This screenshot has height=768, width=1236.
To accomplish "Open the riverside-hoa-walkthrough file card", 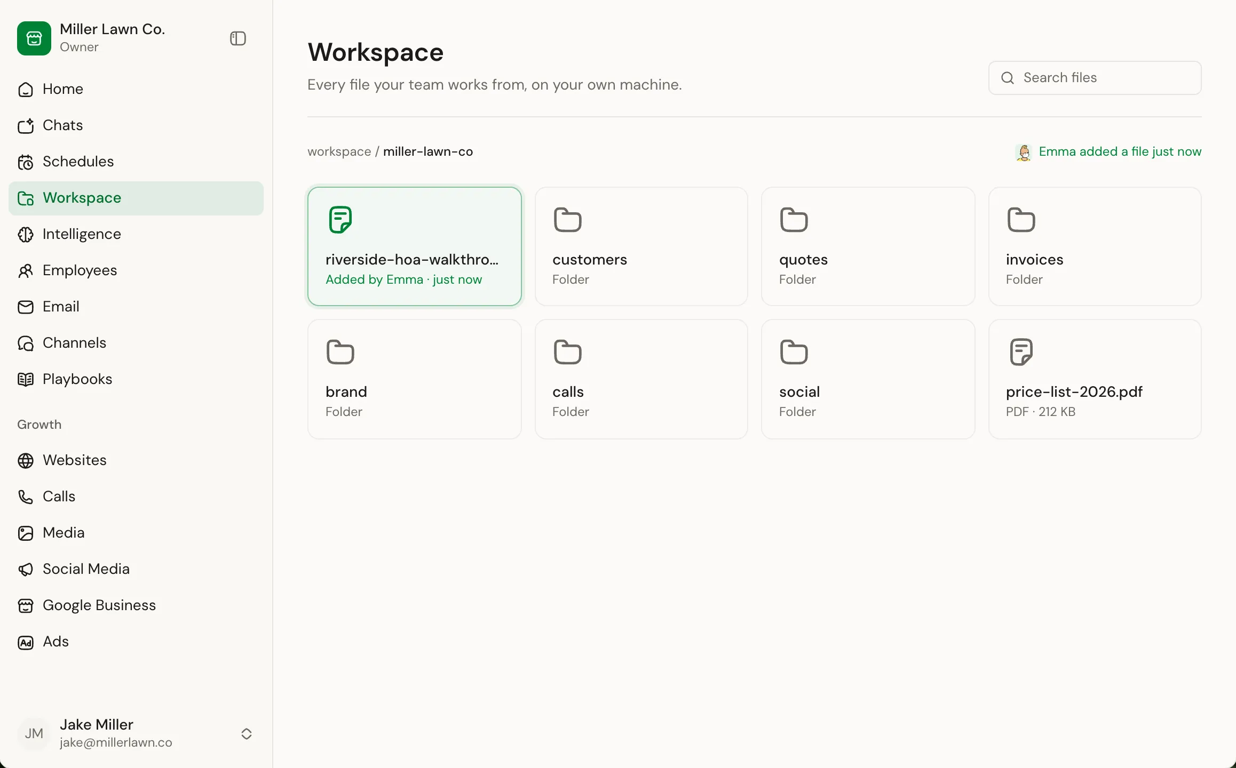I will [414, 246].
